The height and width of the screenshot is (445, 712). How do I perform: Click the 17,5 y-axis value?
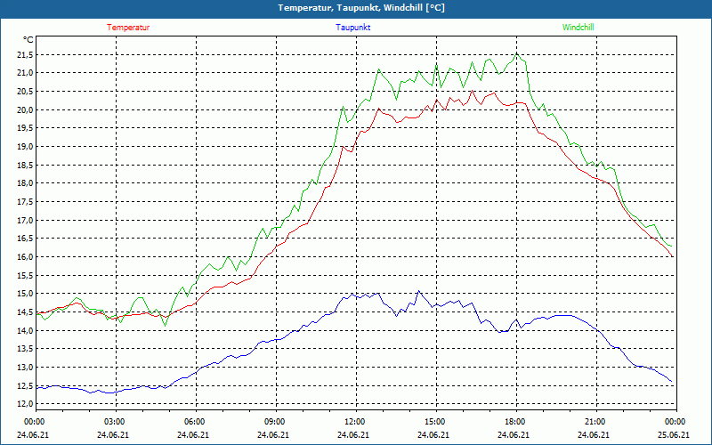tap(26, 202)
